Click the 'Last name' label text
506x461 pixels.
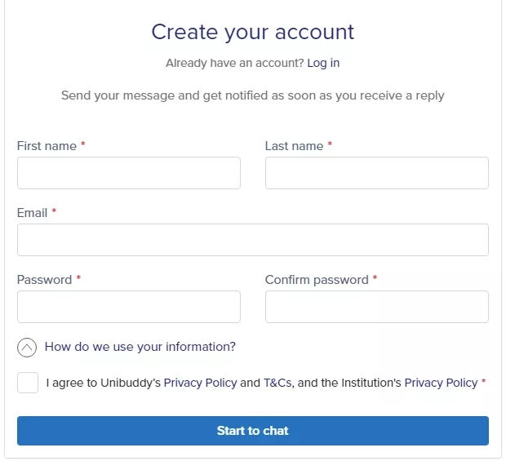point(294,146)
